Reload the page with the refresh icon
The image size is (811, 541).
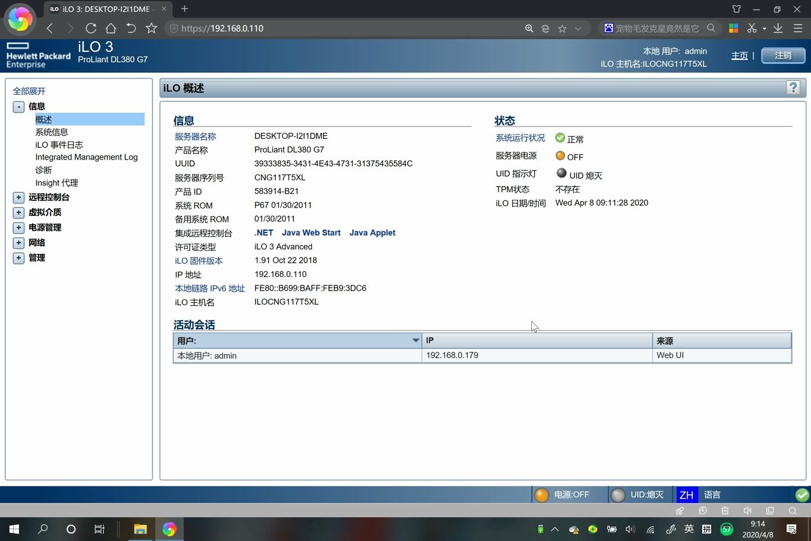[x=91, y=28]
